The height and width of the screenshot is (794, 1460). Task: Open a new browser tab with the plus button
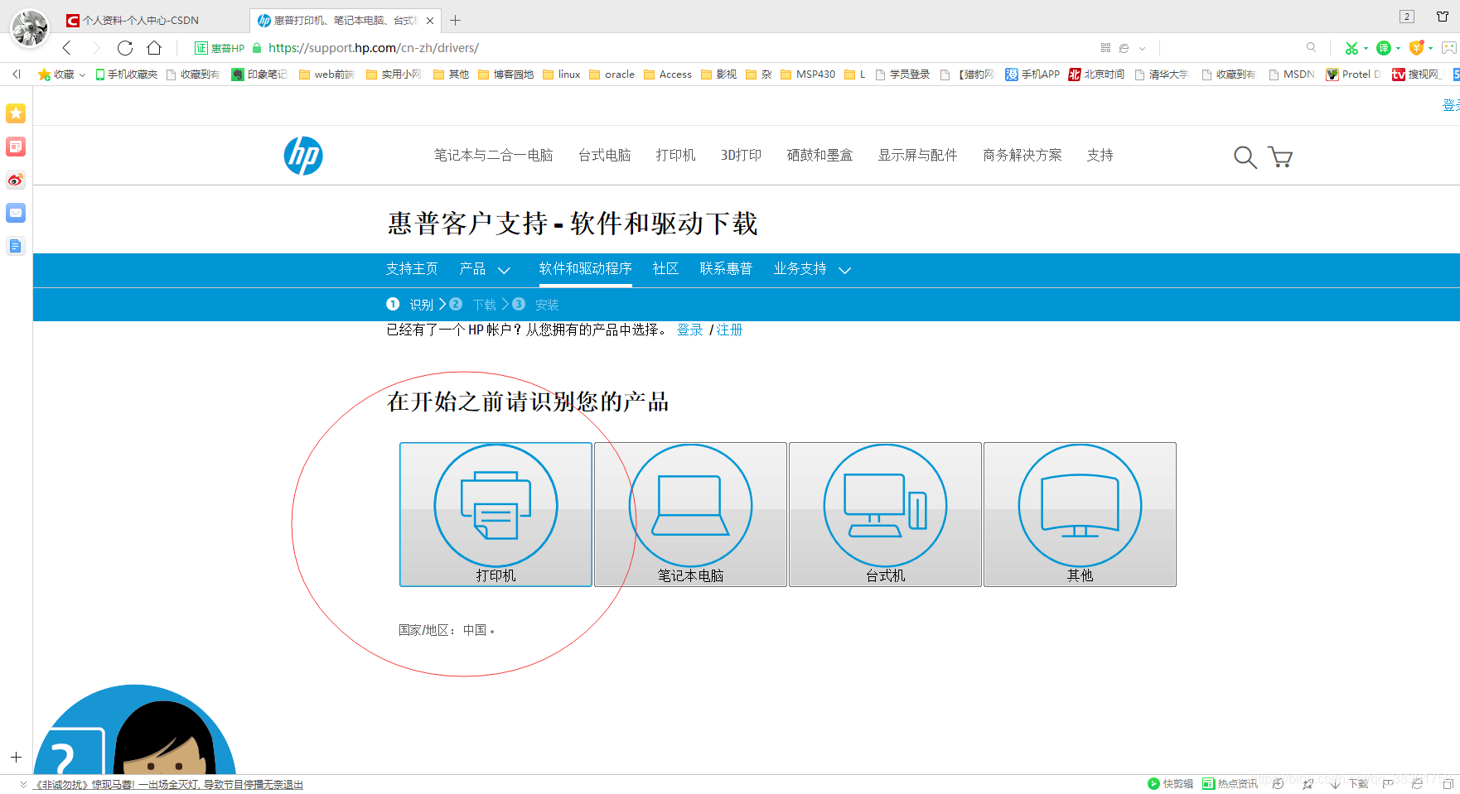tap(455, 20)
